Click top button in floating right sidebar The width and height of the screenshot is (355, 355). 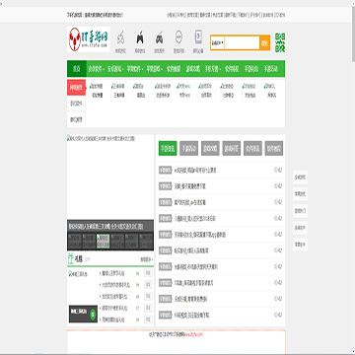(300, 177)
